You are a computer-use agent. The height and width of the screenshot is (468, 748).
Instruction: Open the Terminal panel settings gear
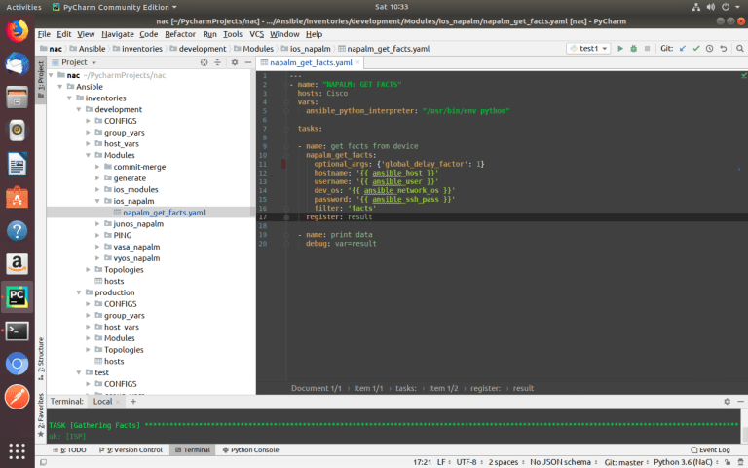click(x=727, y=402)
